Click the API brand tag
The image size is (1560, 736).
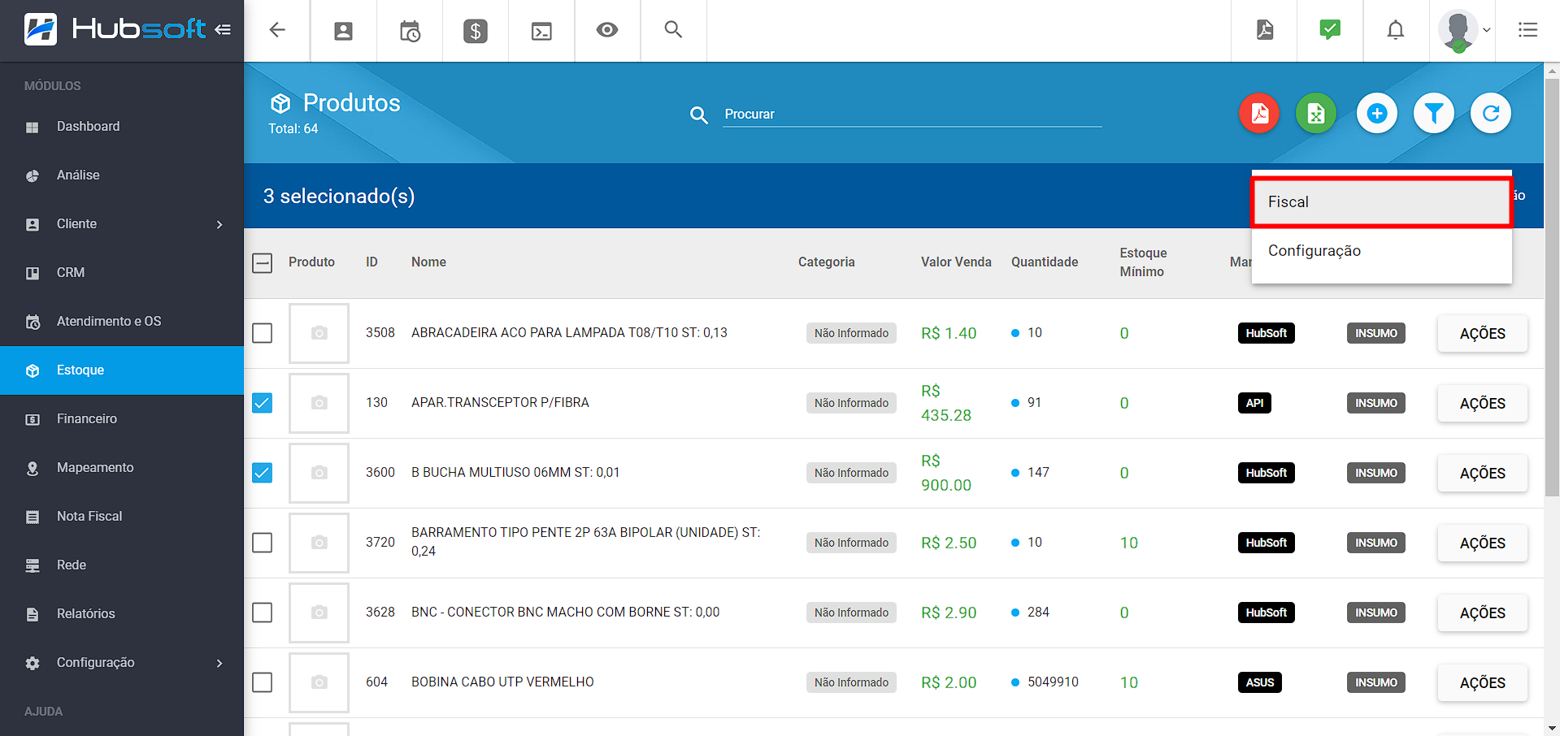click(x=1254, y=403)
